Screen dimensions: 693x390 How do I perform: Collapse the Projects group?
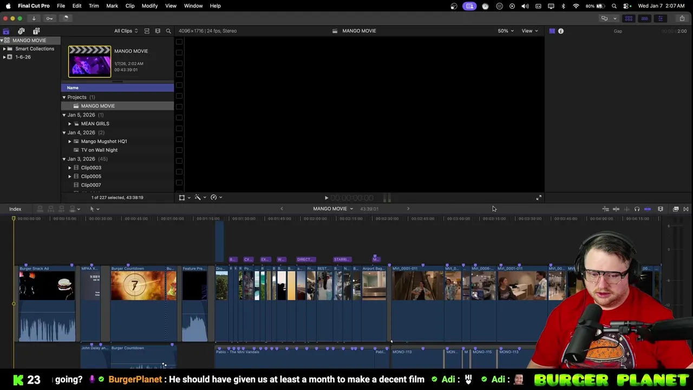pyautogui.click(x=64, y=97)
